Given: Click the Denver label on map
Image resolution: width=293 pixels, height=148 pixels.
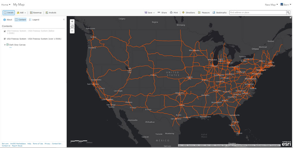Looking at the screenshot, I should click(154, 75).
